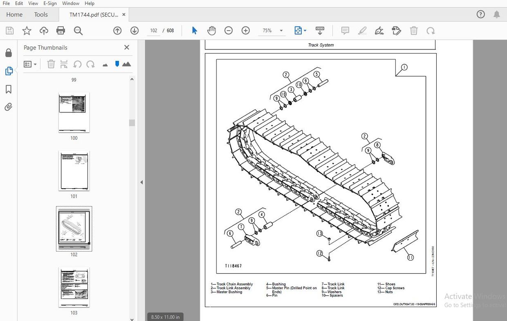Click the '608' total page count text
507x321 pixels.
170,31
